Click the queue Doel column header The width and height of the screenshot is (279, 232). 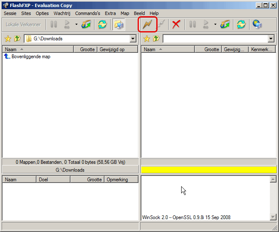[53, 179]
